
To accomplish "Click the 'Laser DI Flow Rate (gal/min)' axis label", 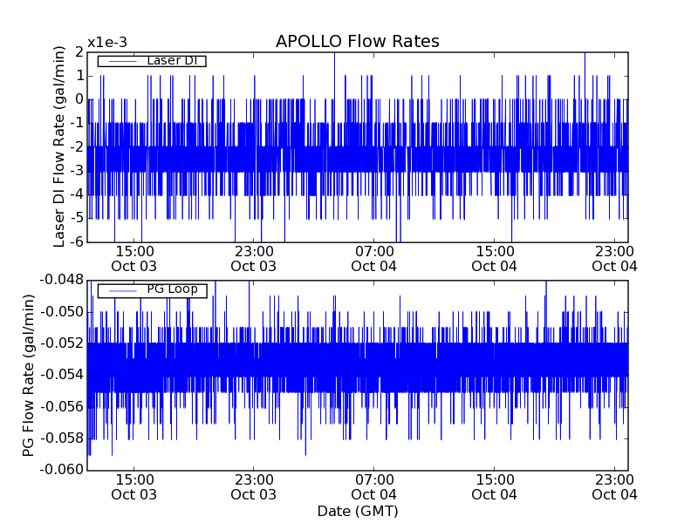I will [59, 146].
